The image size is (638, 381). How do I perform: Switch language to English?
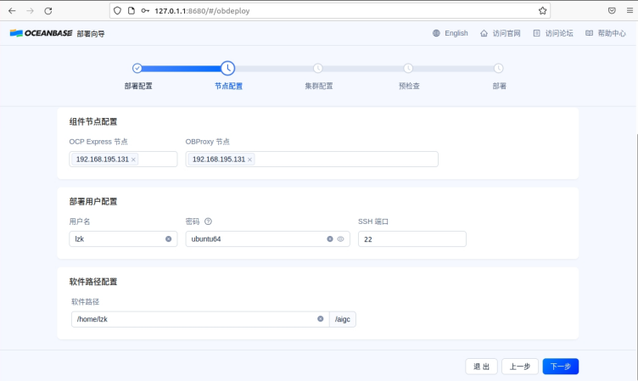point(456,33)
